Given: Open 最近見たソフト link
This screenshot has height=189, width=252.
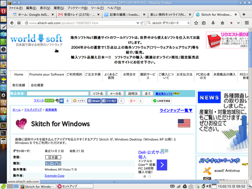Looking at the screenshot, I should (x=164, y=94).
